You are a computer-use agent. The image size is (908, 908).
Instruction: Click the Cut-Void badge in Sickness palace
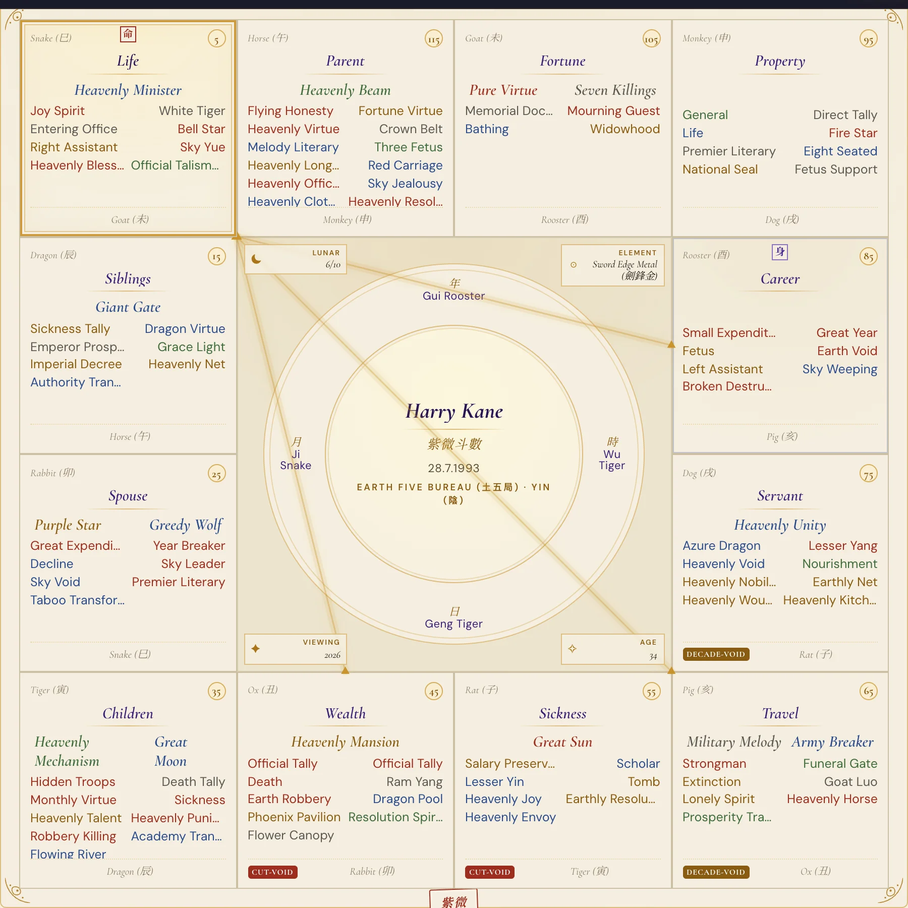point(490,872)
